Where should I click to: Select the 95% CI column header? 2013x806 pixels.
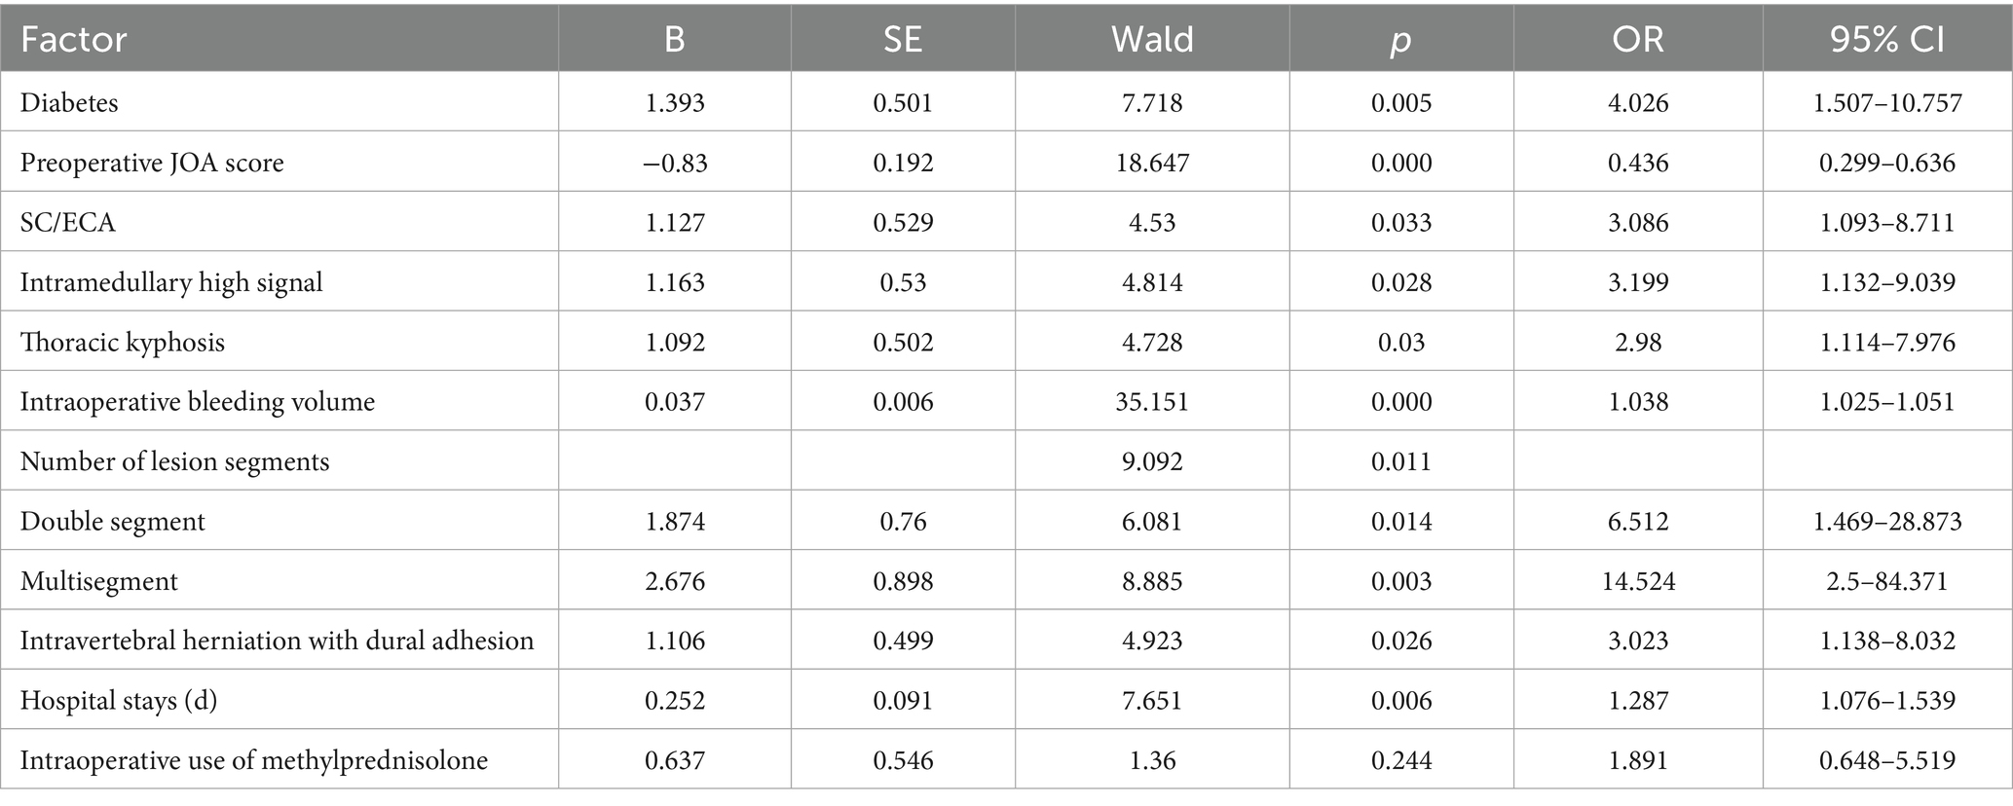(1886, 39)
